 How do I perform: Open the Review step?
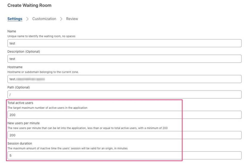(x=72, y=19)
